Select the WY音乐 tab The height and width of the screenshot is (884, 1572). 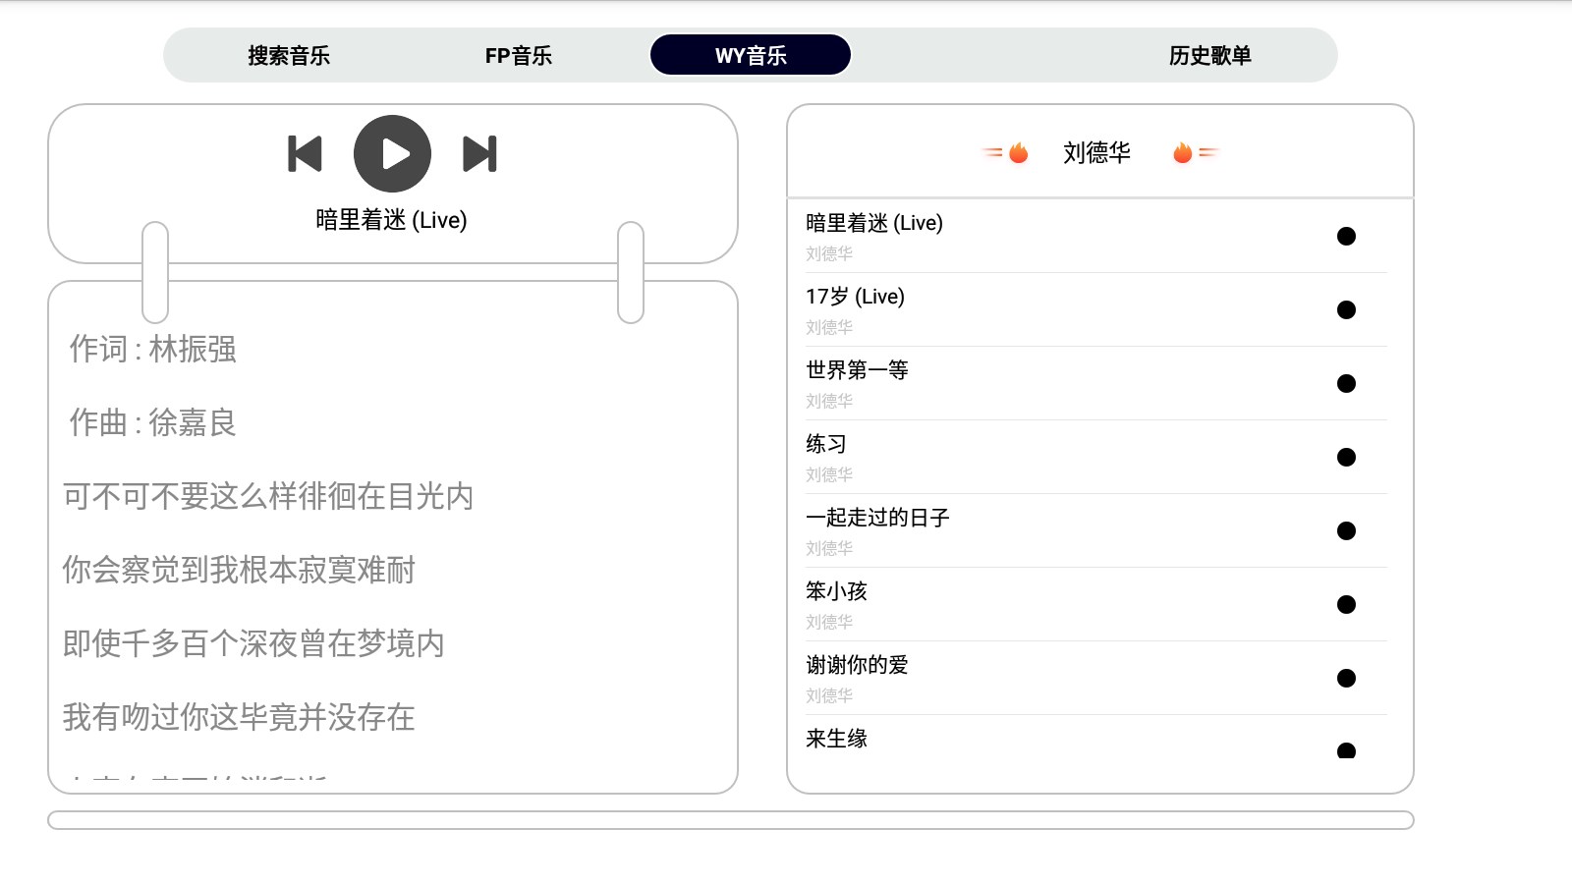pyautogui.click(x=750, y=55)
